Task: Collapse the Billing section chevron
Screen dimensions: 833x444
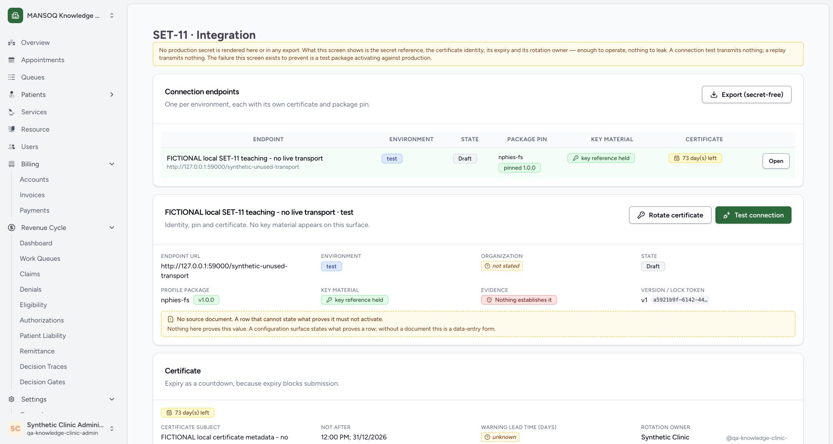Action: click(112, 164)
